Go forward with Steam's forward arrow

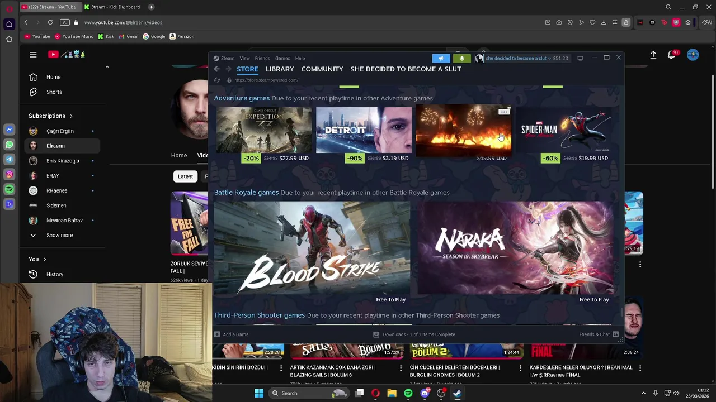[228, 69]
